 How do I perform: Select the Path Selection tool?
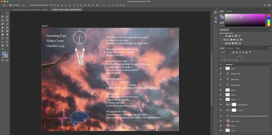tap(3, 42)
